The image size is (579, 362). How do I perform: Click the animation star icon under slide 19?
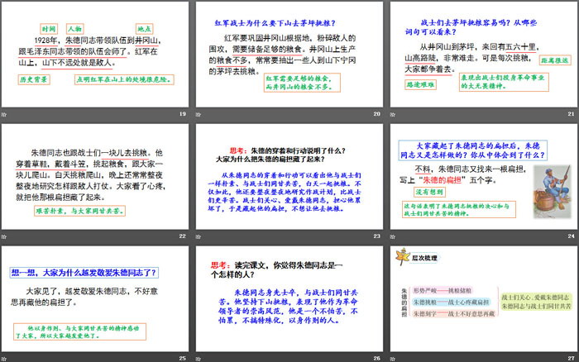coord(5,115)
